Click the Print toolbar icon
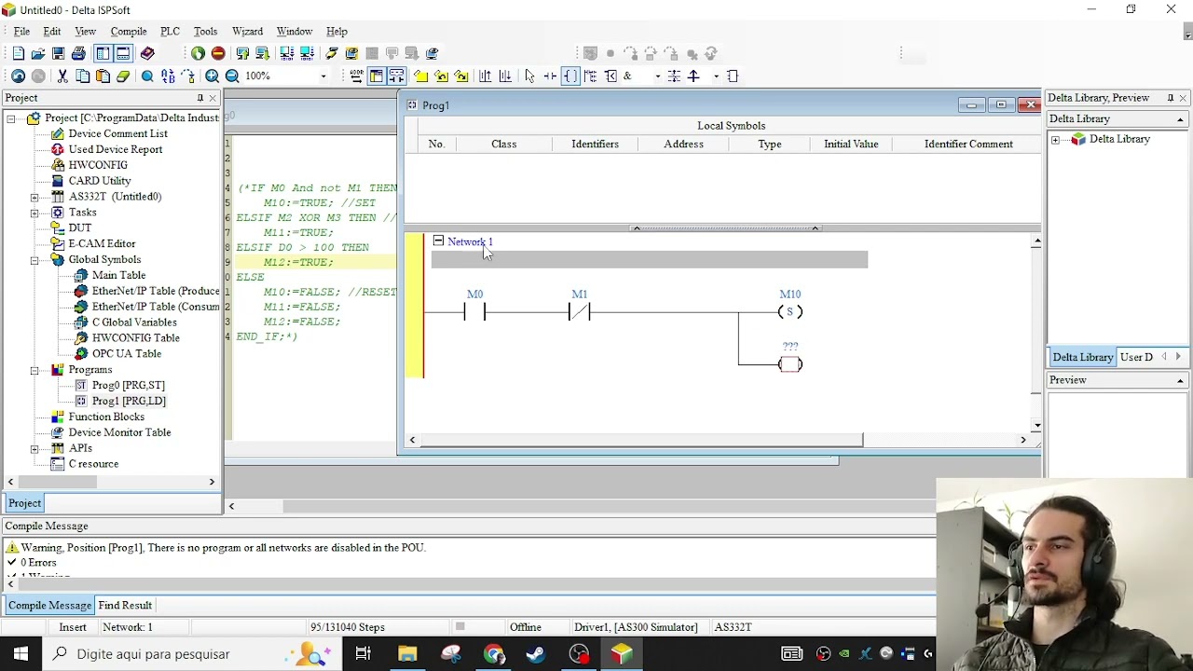Viewport: 1193px width, 671px height. pos(79,54)
